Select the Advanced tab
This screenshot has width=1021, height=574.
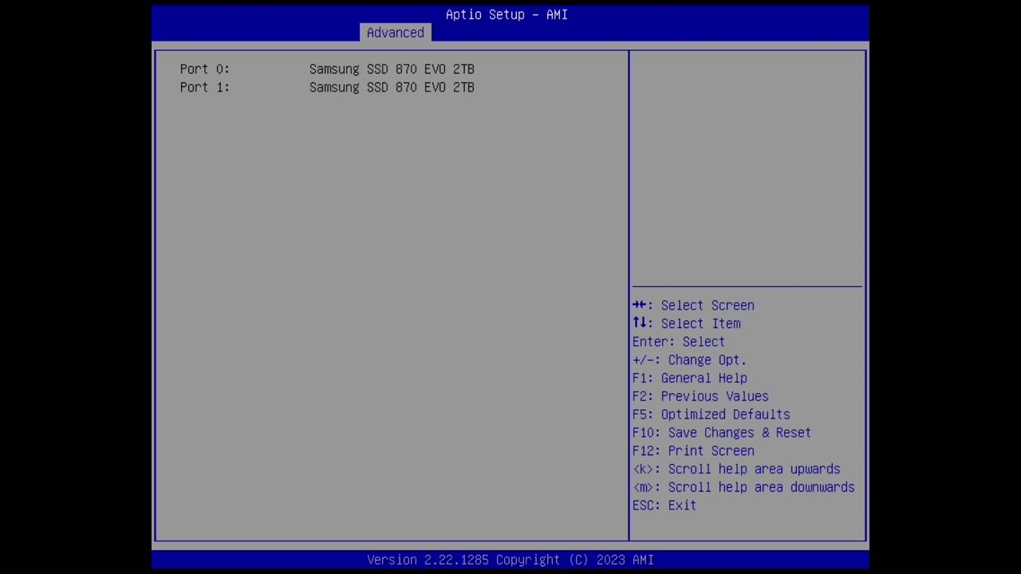[x=396, y=33]
